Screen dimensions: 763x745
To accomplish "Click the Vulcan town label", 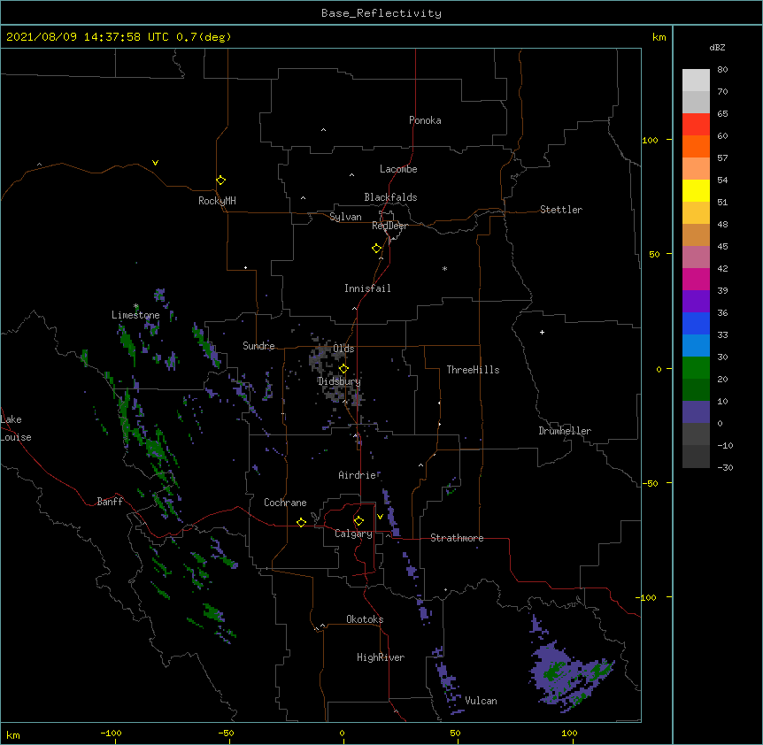I will coord(481,701).
